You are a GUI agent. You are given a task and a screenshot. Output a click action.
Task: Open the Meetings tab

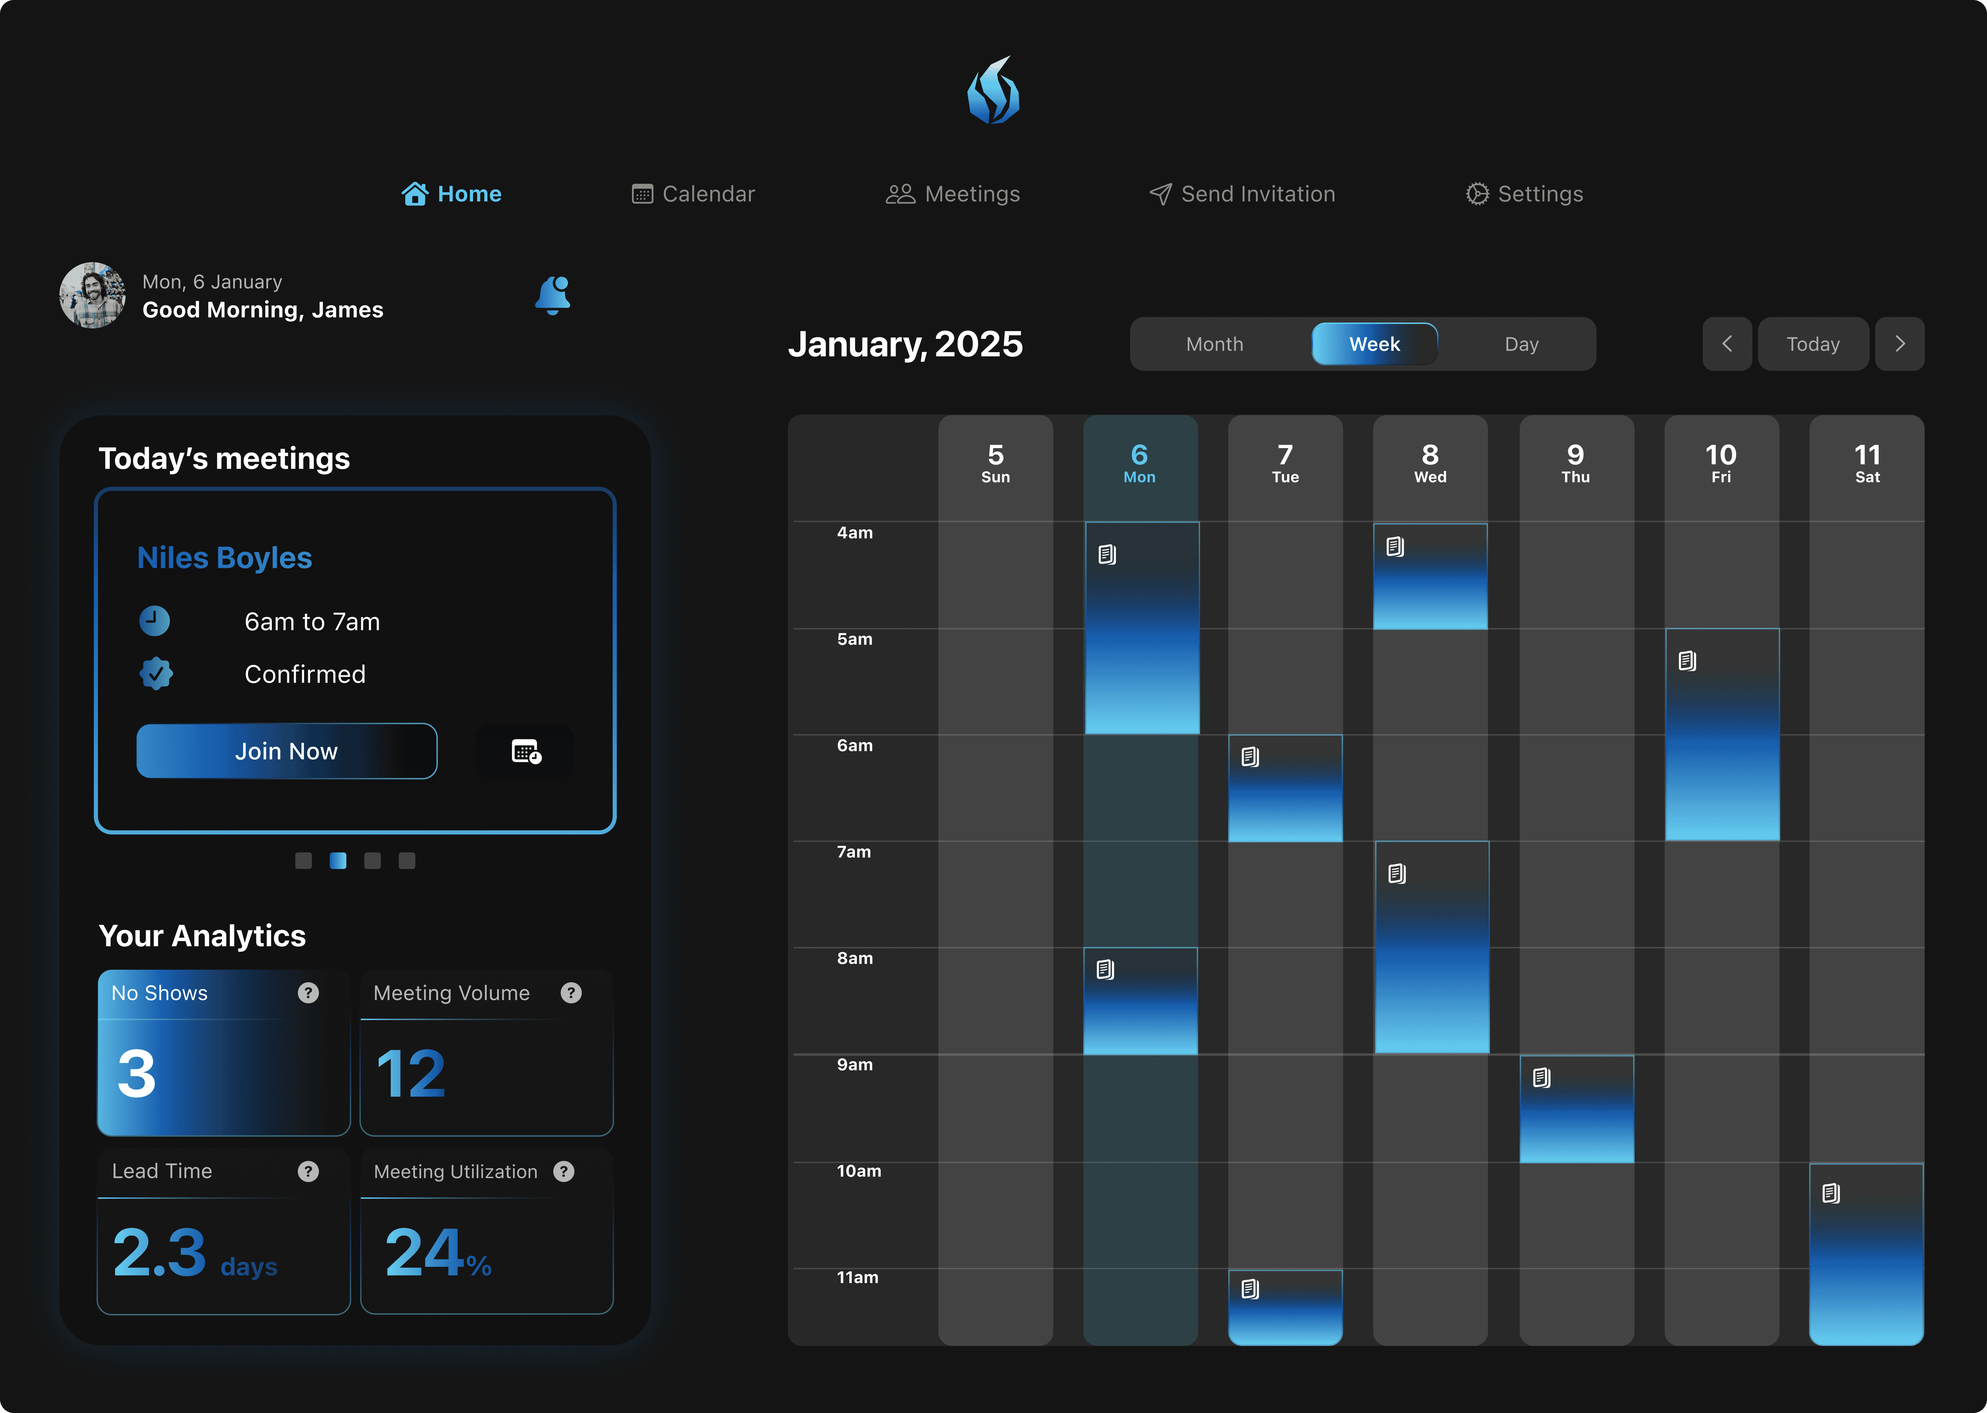pos(952,194)
